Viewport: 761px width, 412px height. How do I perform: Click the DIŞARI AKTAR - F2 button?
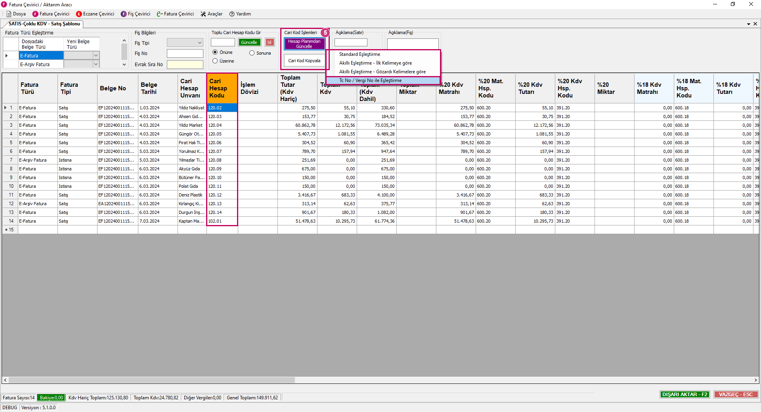[685, 395]
